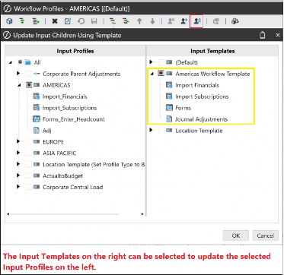Check the EUROPE profile checkbox
This screenshot has height=275, width=284.
(29, 142)
